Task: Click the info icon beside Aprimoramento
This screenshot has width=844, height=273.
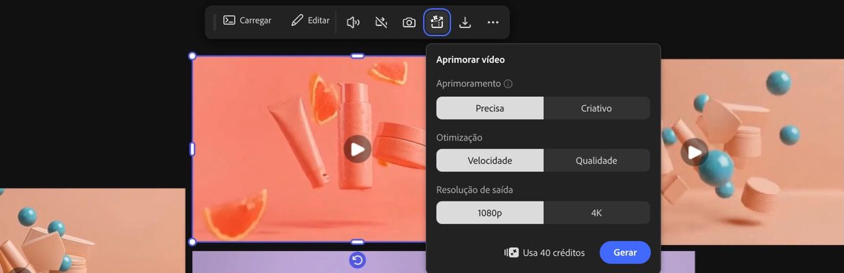Action: point(508,84)
